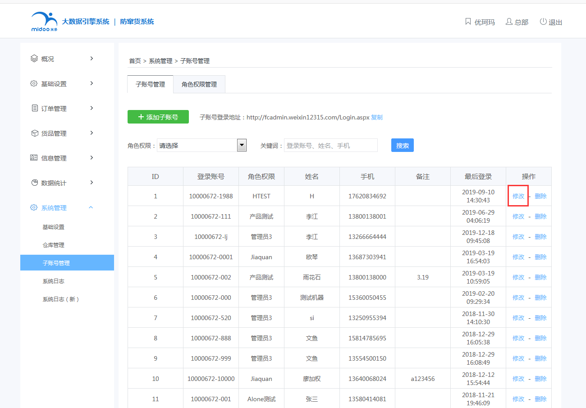Switch to the 子账号管理 tab

click(151, 84)
